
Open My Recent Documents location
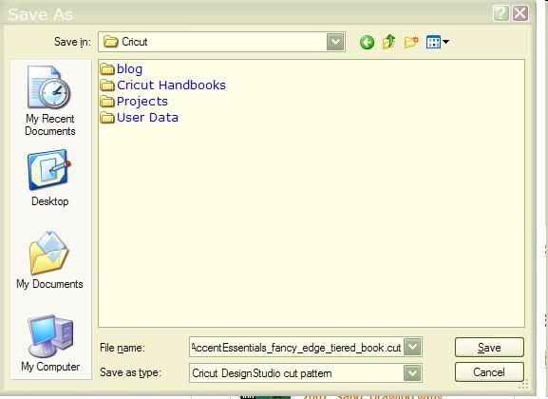50,101
